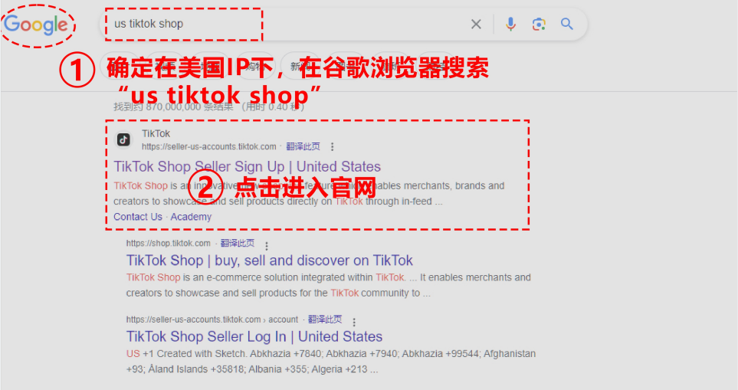Click into the 'us tiktok shop' search field
Viewport: 738px width, 390px height.
pyautogui.click(x=282, y=24)
